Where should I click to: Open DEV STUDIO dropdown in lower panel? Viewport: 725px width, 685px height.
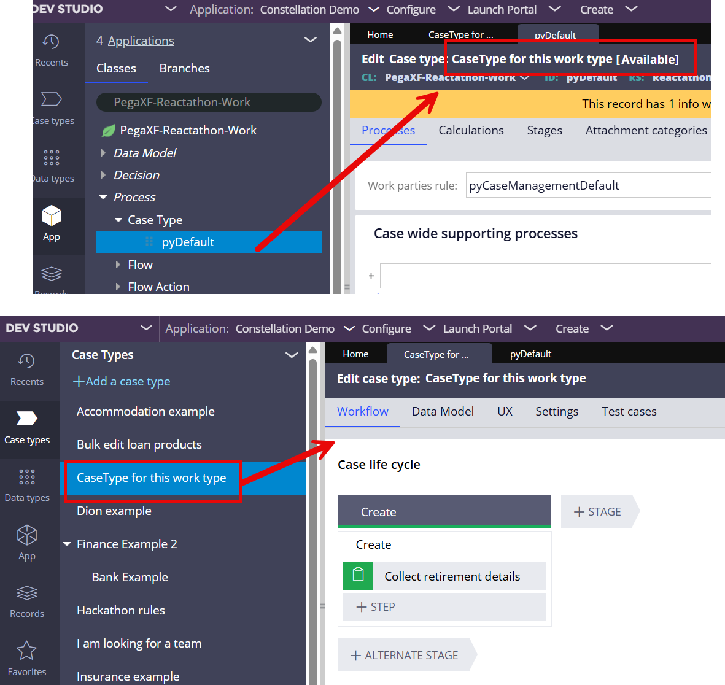pos(145,328)
